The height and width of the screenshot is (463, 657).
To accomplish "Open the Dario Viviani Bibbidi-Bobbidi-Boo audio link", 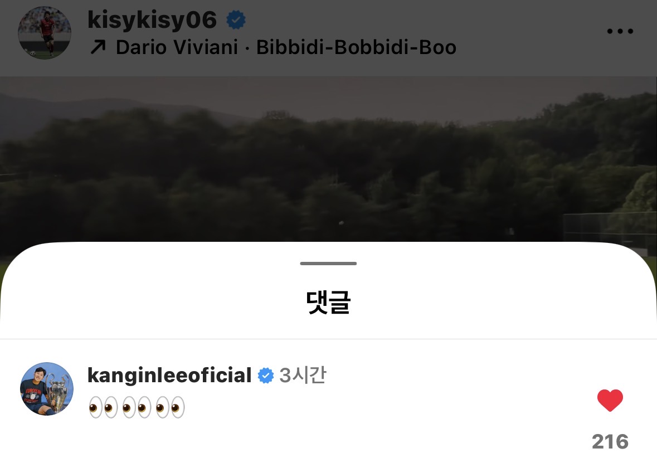I will [x=272, y=47].
